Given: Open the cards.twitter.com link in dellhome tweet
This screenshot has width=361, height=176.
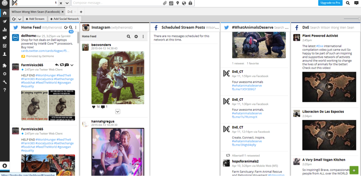Looking at the screenshot, I should pos(45,51).
